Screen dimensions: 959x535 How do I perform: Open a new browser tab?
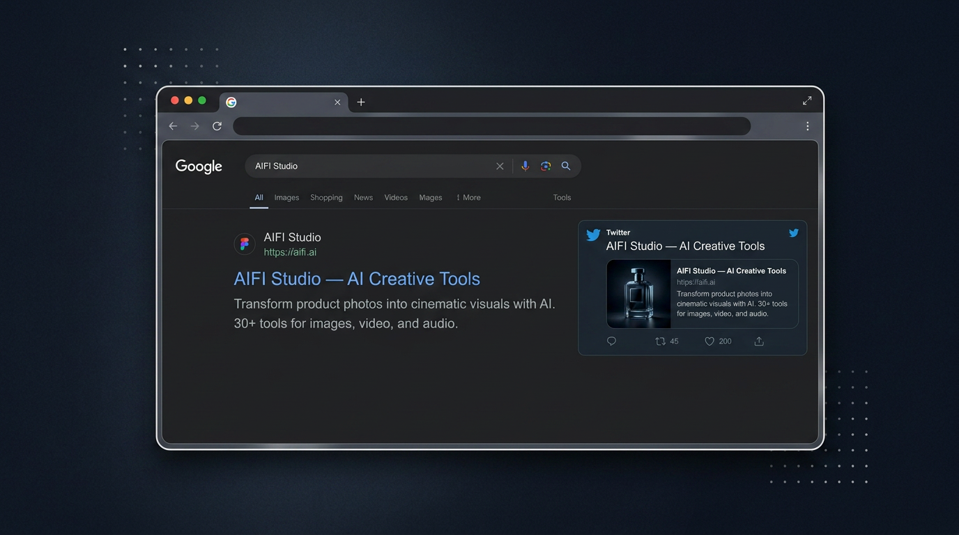click(361, 102)
